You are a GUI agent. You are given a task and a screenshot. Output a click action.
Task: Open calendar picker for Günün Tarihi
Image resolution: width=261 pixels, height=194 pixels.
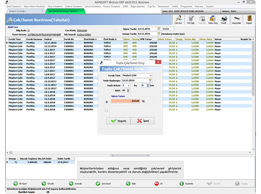(x=159, y=34)
